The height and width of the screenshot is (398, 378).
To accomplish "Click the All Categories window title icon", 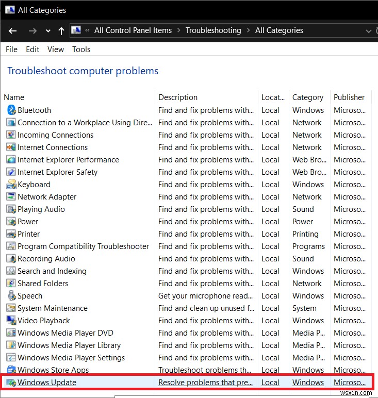I will (10, 10).
